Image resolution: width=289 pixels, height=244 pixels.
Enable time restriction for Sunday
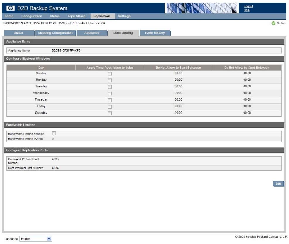coord(110,74)
